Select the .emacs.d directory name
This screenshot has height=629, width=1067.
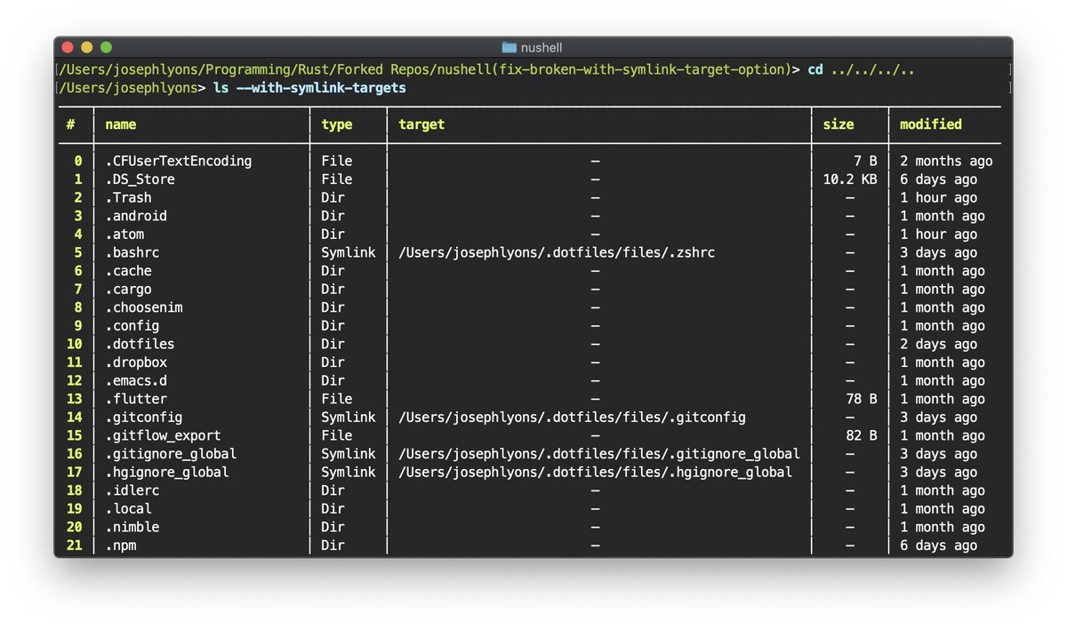pos(136,380)
